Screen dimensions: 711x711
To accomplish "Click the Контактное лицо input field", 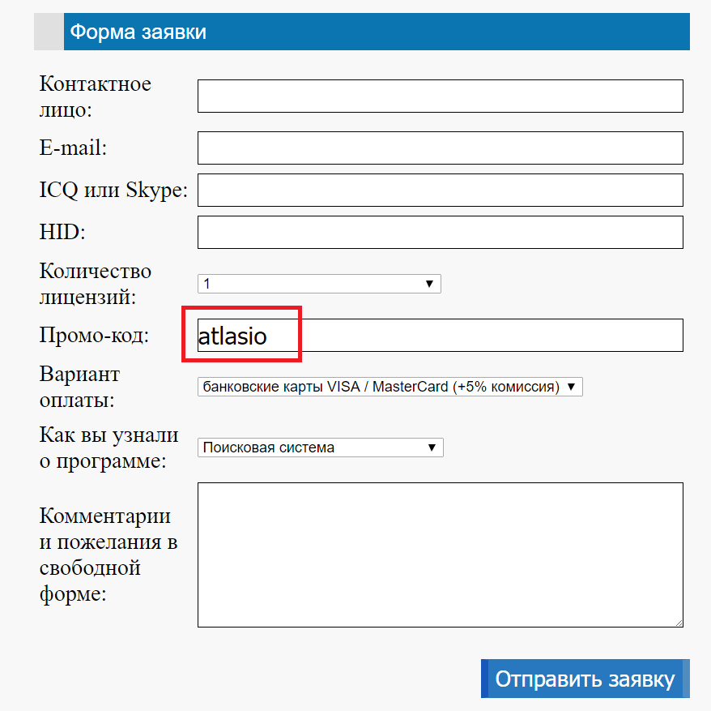I will [440, 96].
